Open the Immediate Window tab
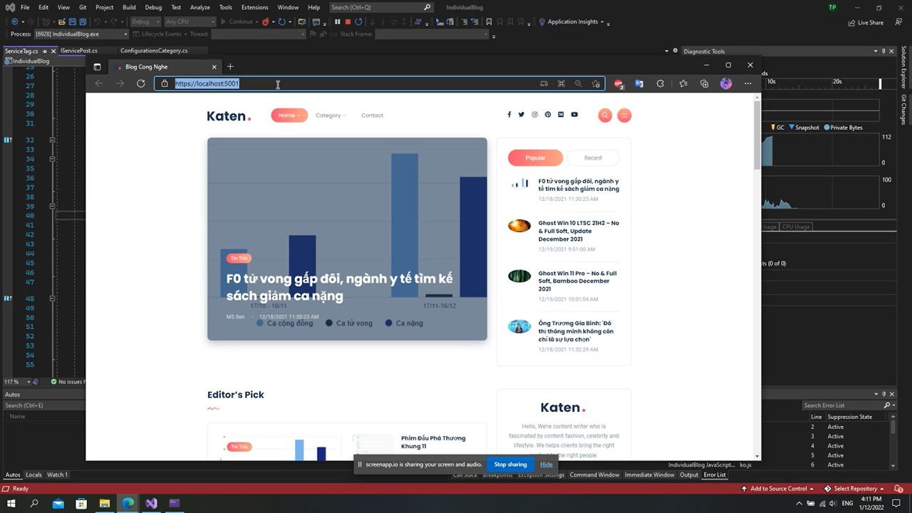The height and width of the screenshot is (513, 912). (x=649, y=475)
